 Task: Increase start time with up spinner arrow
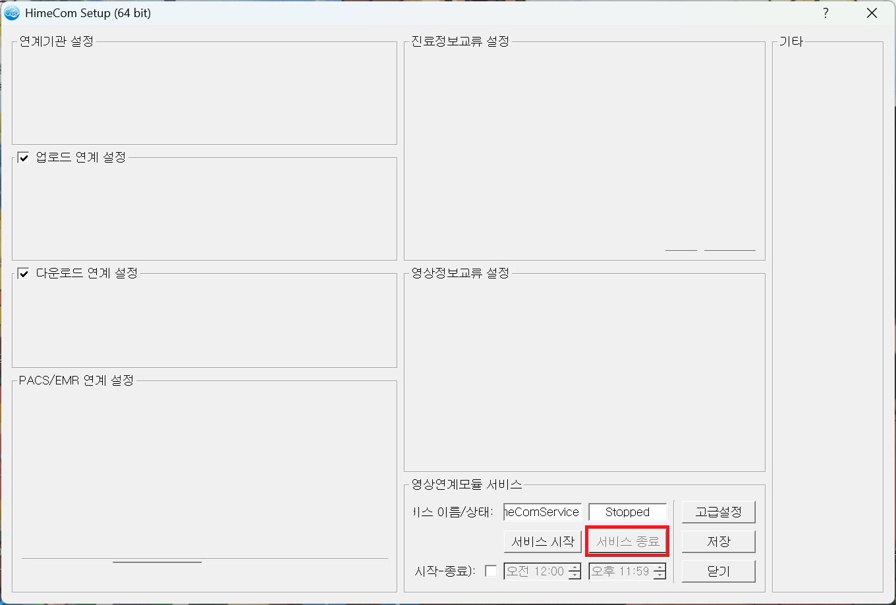pos(575,567)
